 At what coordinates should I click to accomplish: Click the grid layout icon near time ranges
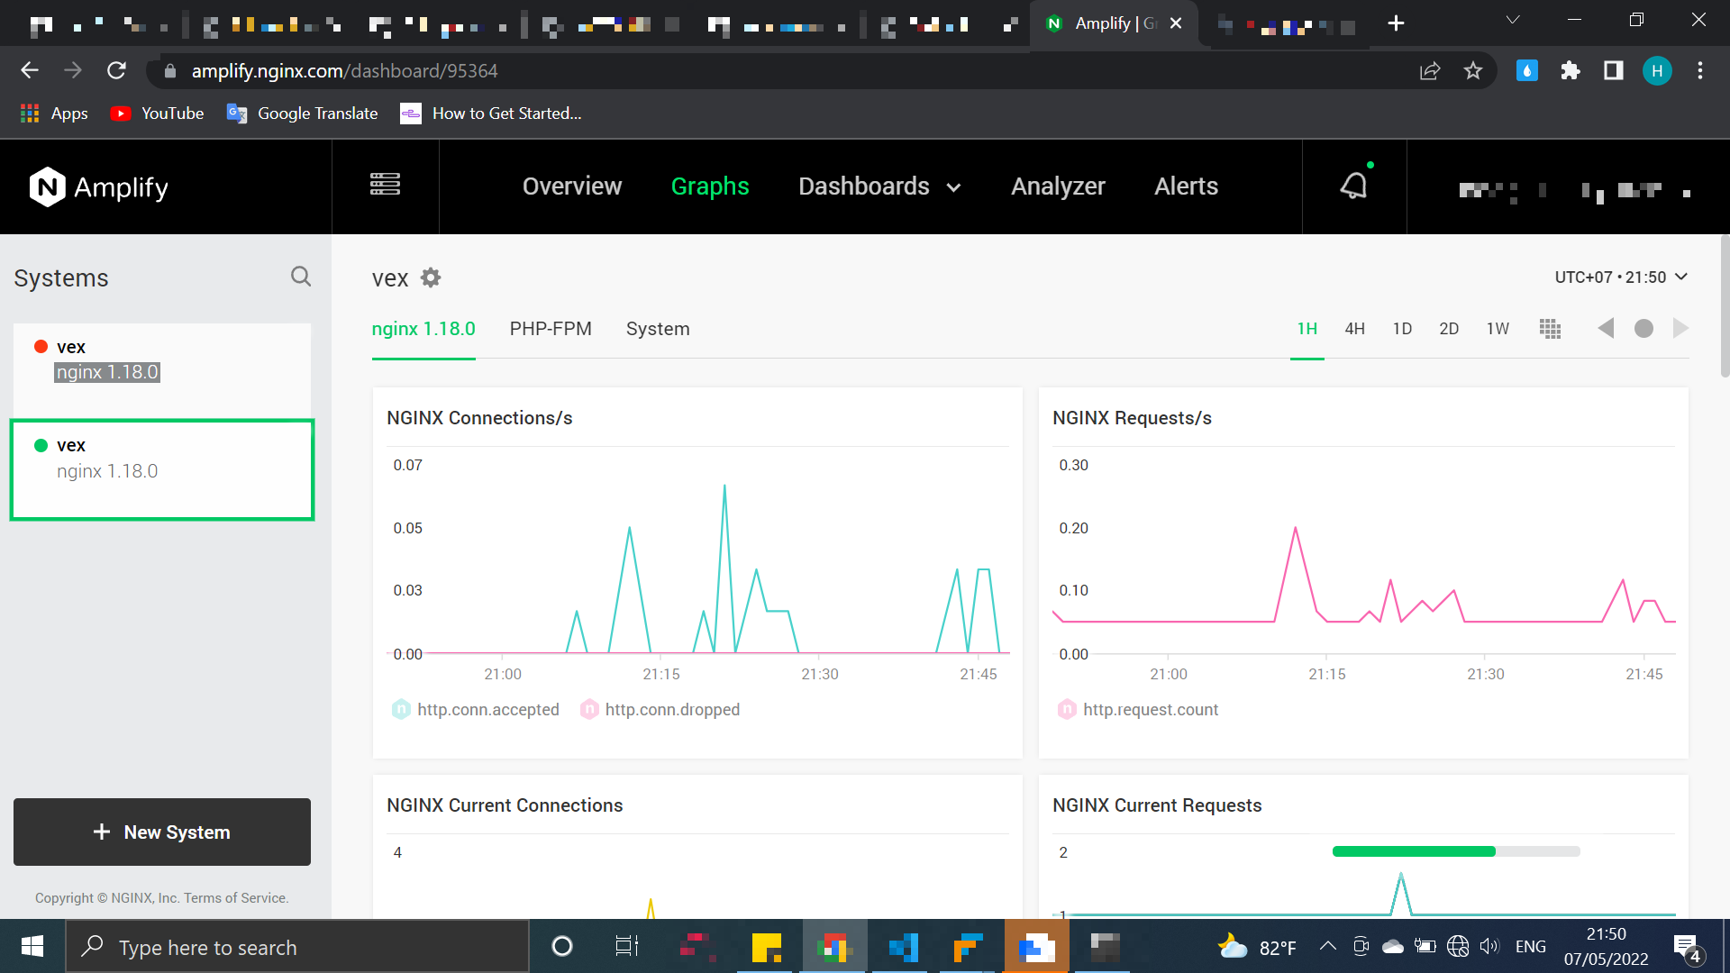pos(1551,329)
